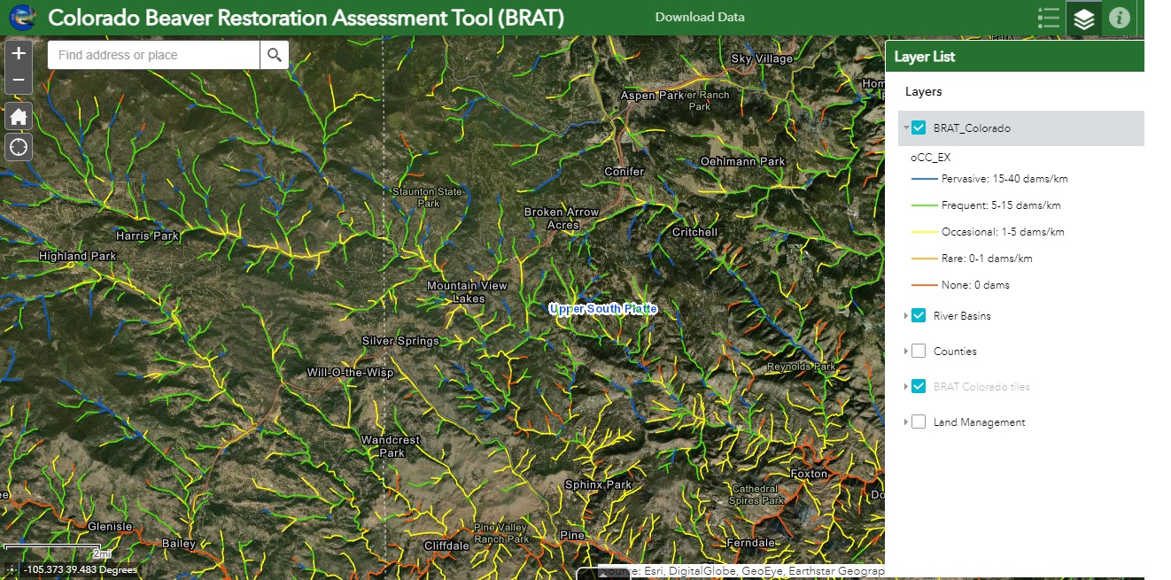Click the My Location crosshair button
The image size is (1171, 580).
pos(19,146)
